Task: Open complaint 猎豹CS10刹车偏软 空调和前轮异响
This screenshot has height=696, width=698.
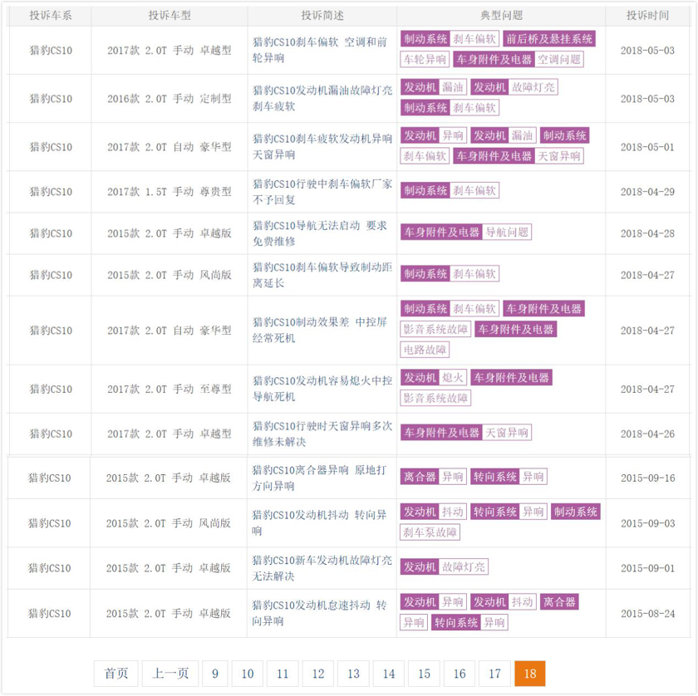Action: [x=320, y=50]
